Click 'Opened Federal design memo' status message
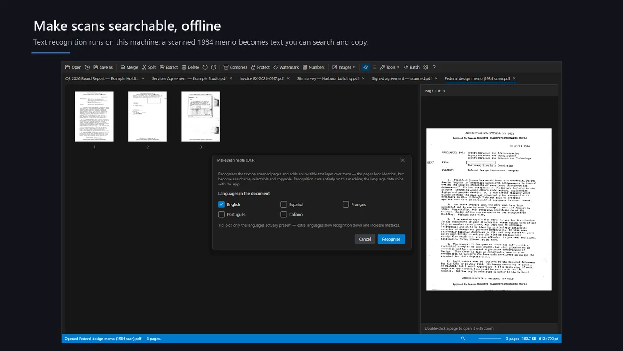This screenshot has height=351, width=623. [113, 339]
